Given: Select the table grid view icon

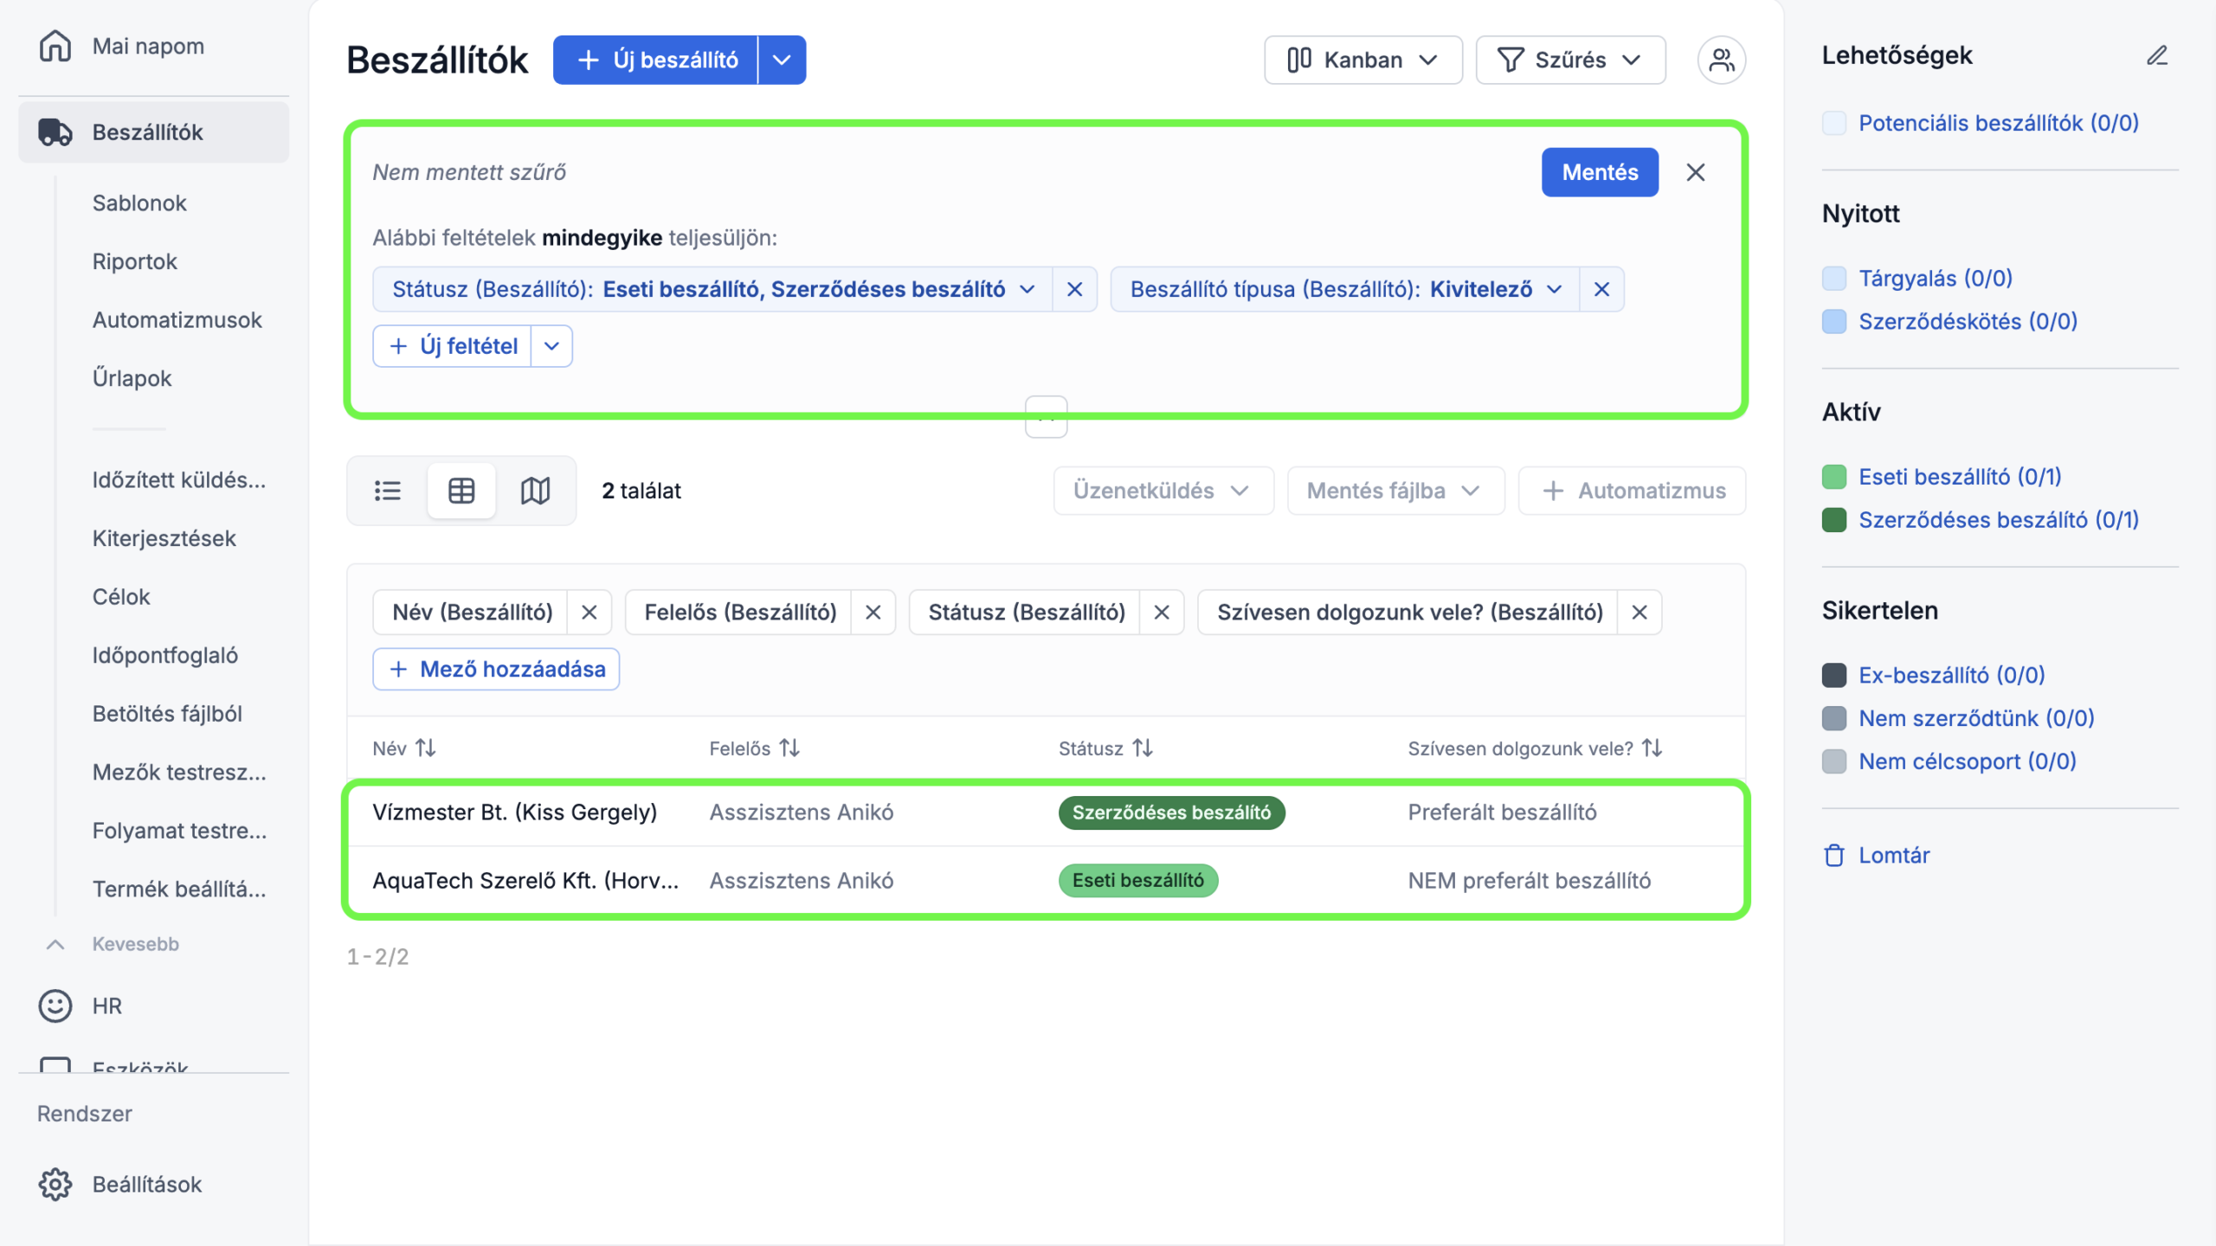Looking at the screenshot, I should [x=461, y=491].
